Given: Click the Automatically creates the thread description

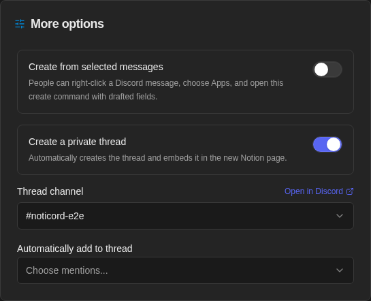Looking at the screenshot, I should coord(157,158).
